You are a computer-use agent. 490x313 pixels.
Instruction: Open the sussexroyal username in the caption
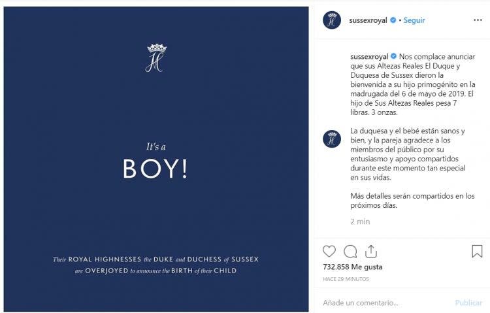[x=369, y=57]
